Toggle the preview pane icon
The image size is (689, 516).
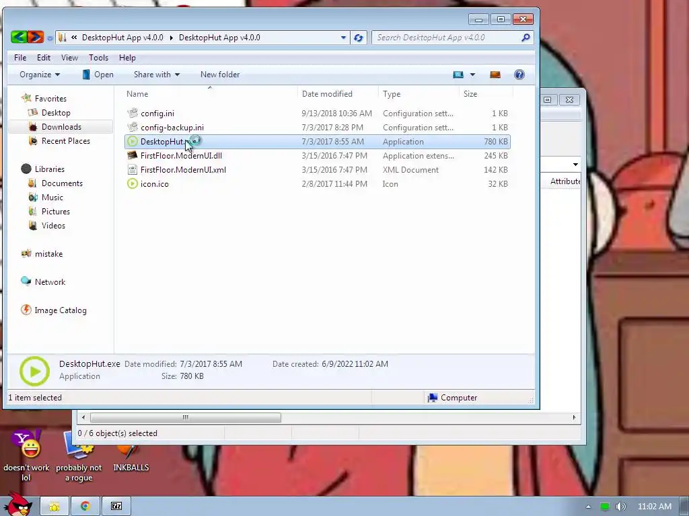point(495,75)
